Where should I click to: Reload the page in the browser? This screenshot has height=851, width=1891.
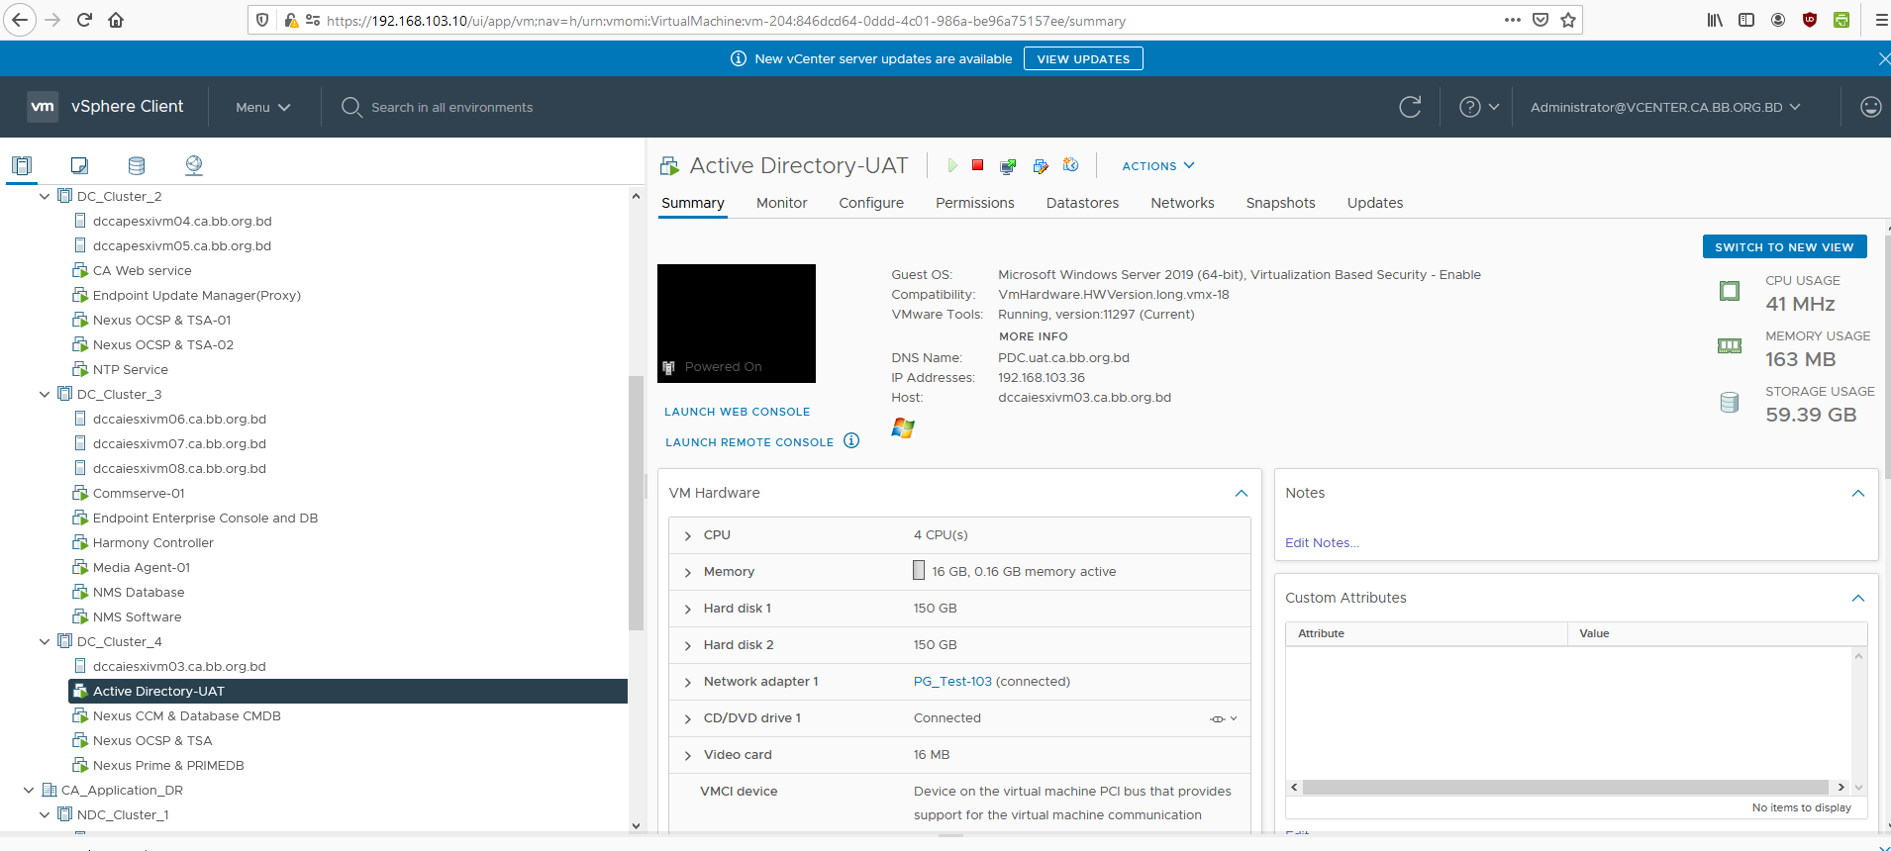[x=84, y=20]
